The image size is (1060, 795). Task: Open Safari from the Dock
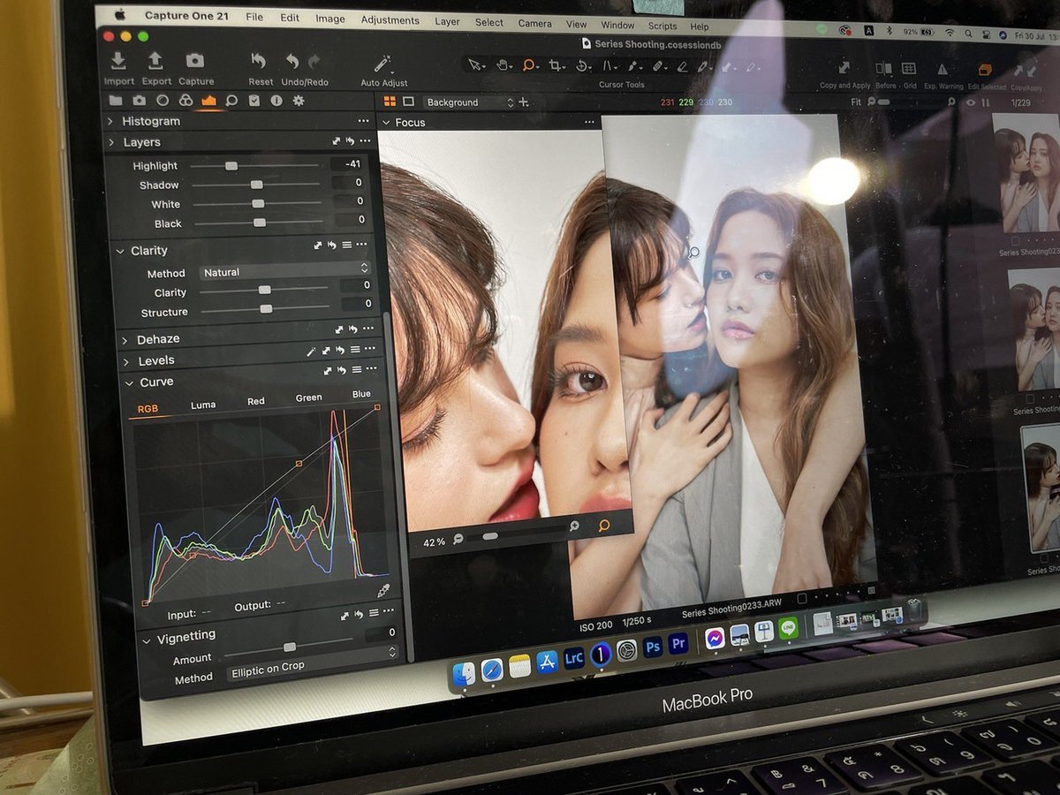pos(492,670)
